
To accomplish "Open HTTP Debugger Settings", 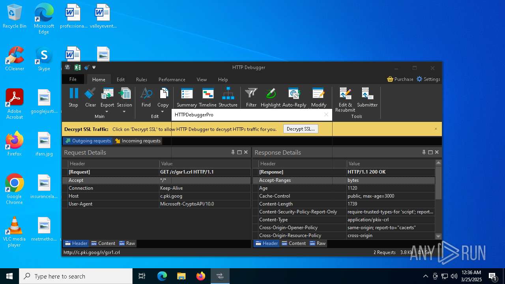I will click(428, 79).
